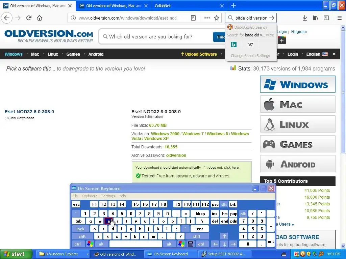The width and height of the screenshot is (346, 259).
Task: Open the English language selector
Action: tap(317, 54)
